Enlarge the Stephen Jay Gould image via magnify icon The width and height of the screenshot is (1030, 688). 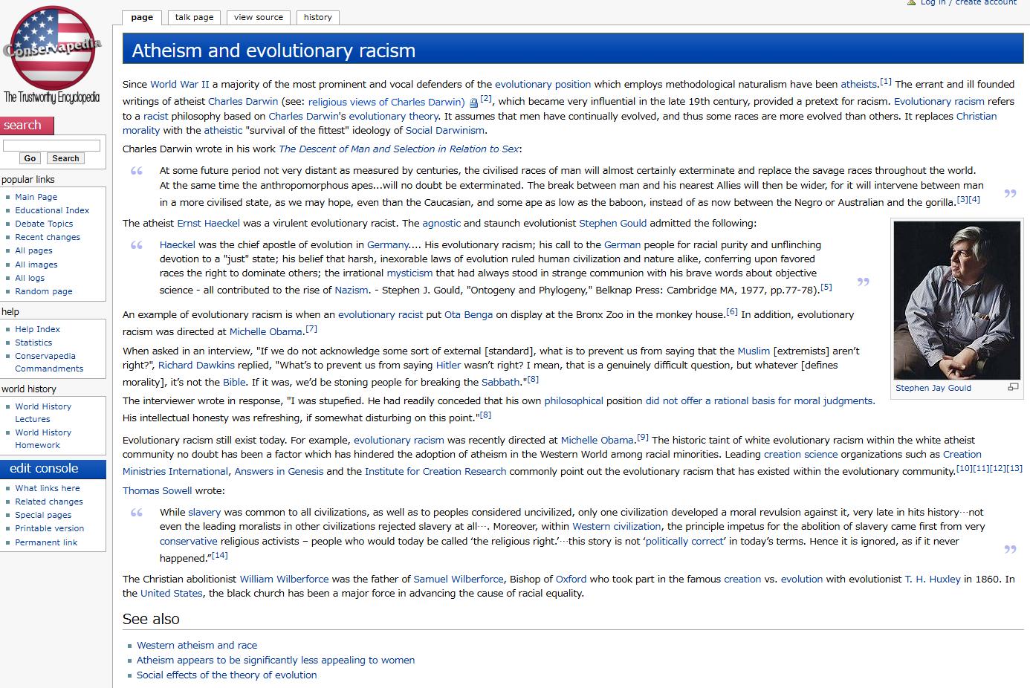coord(1012,387)
